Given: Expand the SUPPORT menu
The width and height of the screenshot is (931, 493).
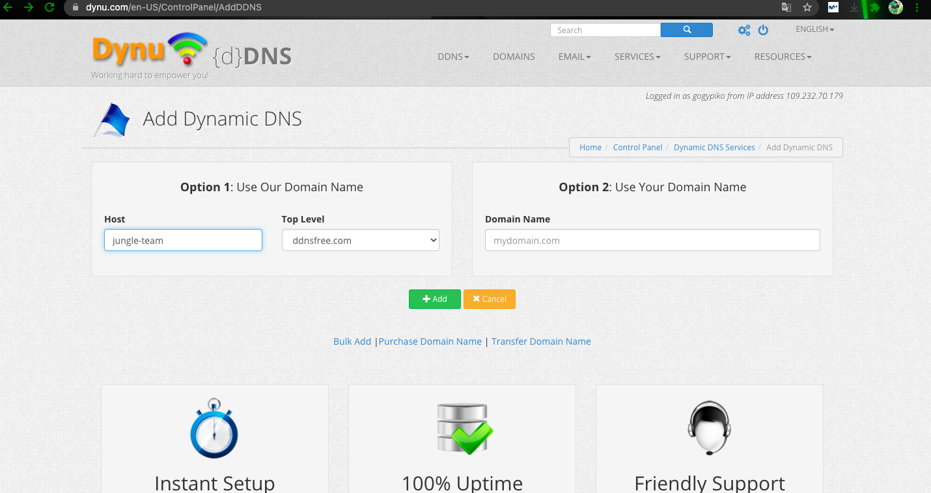Looking at the screenshot, I should 707,57.
